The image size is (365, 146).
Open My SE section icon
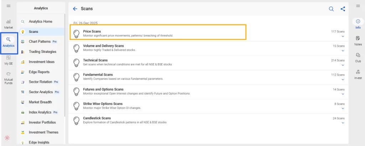tap(8, 60)
